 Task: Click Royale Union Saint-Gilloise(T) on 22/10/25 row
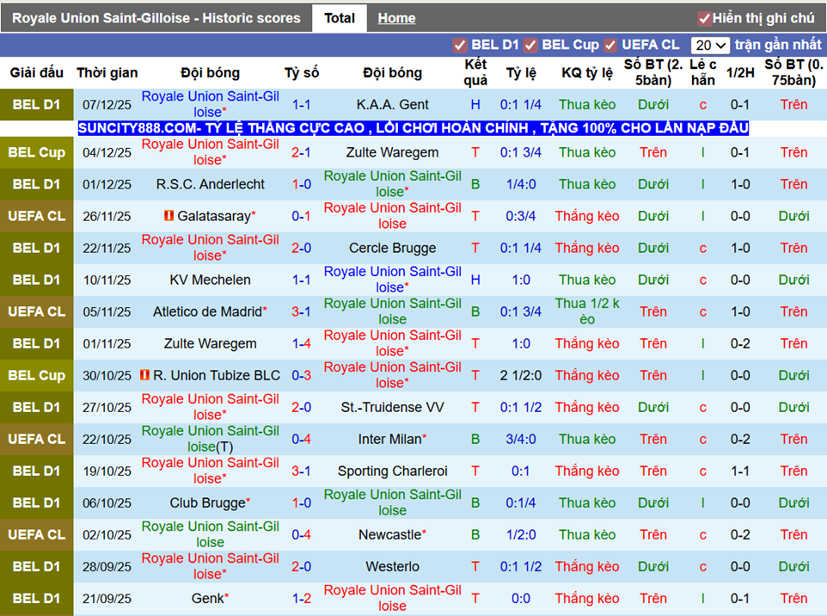[210, 439]
